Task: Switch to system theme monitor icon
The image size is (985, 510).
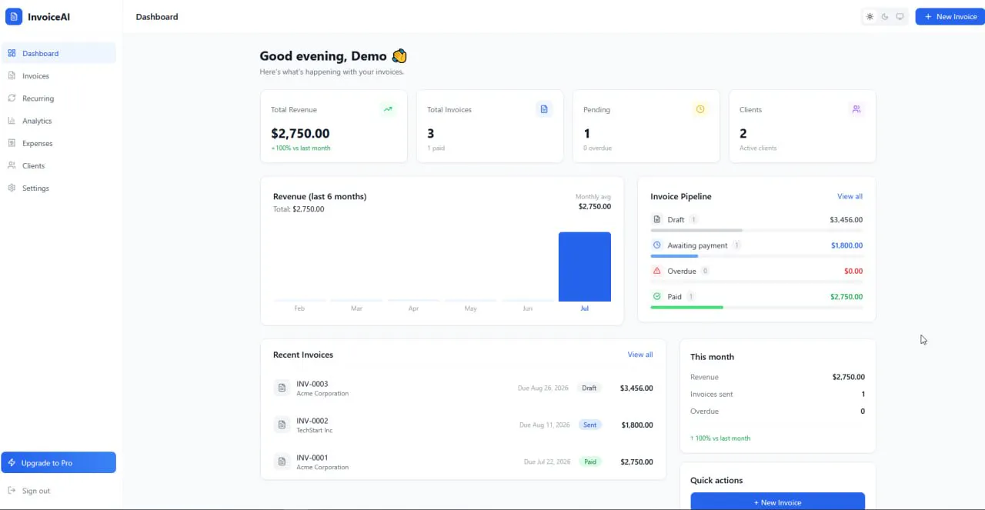Action: [x=900, y=16]
